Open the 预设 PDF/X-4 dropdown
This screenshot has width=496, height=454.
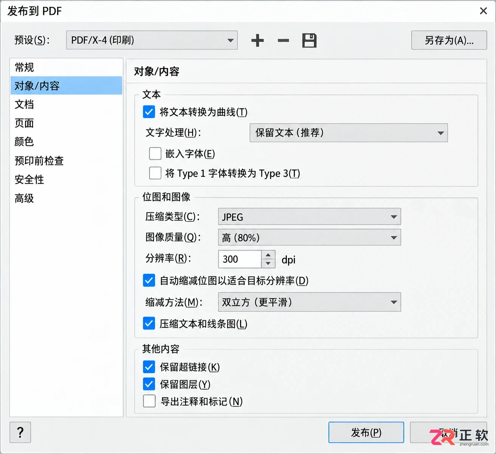coord(152,40)
